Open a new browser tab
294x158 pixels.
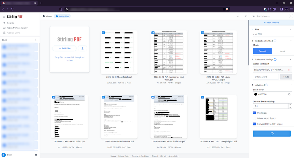pos(41,3)
